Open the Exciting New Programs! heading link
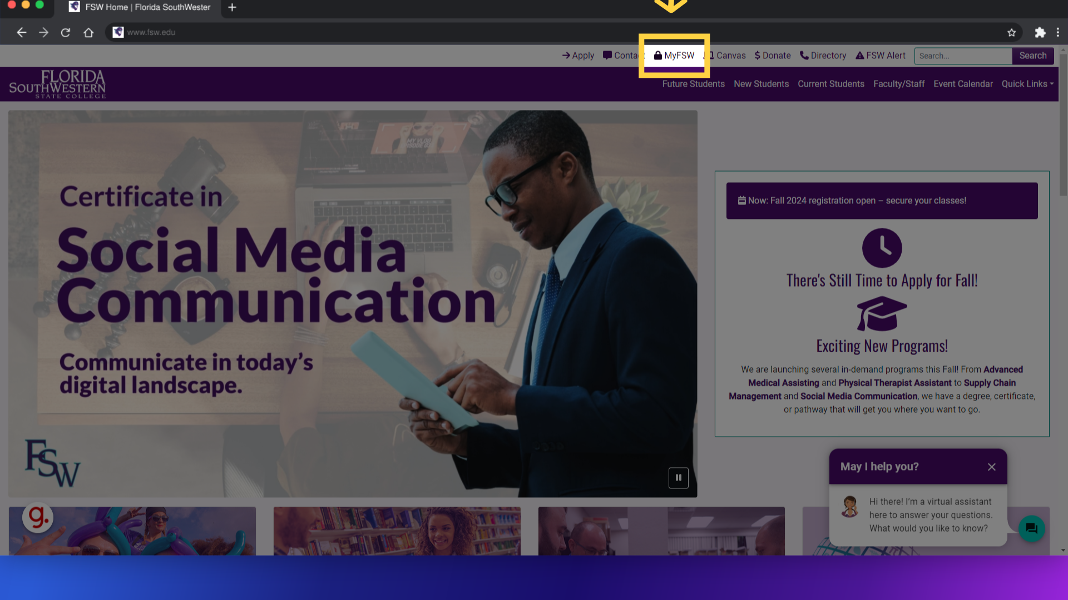Image resolution: width=1068 pixels, height=600 pixels. 882,346
